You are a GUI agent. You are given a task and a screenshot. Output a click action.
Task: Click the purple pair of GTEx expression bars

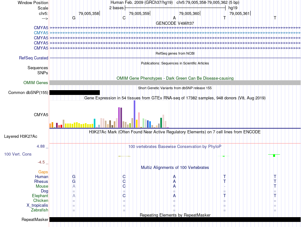pos(120,117)
